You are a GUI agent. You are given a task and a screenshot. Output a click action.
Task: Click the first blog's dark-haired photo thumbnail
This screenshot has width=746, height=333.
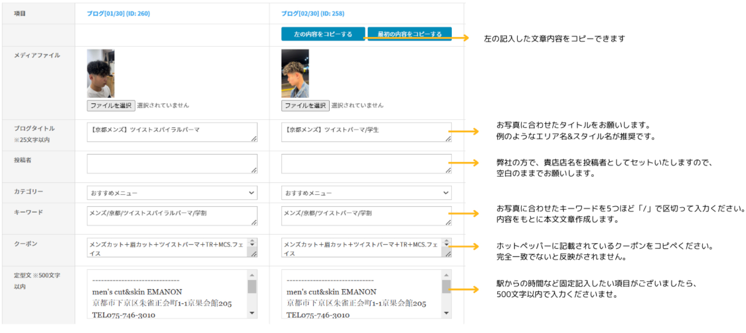pos(101,73)
